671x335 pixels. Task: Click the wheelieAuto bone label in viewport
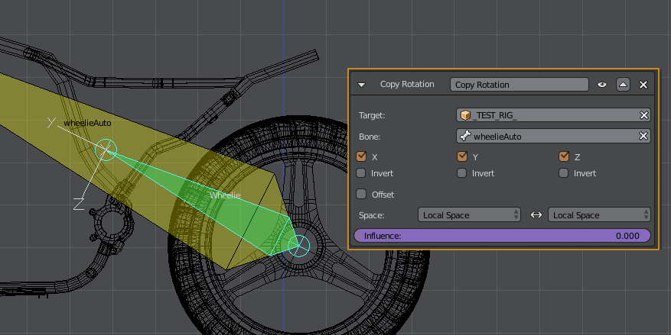pos(87,123)
